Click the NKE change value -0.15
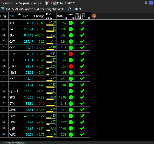The image size is (154, 144). (41, 79)
